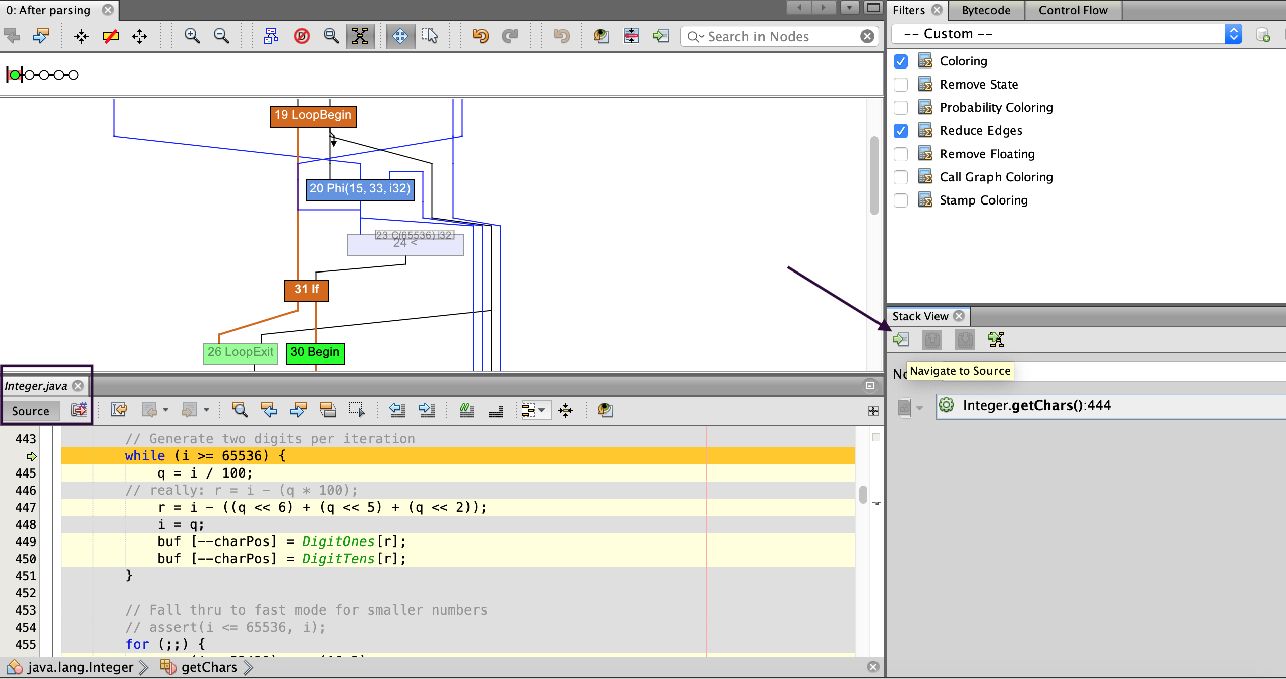Click the history icon next to Source button

click(x=78, y=410)
